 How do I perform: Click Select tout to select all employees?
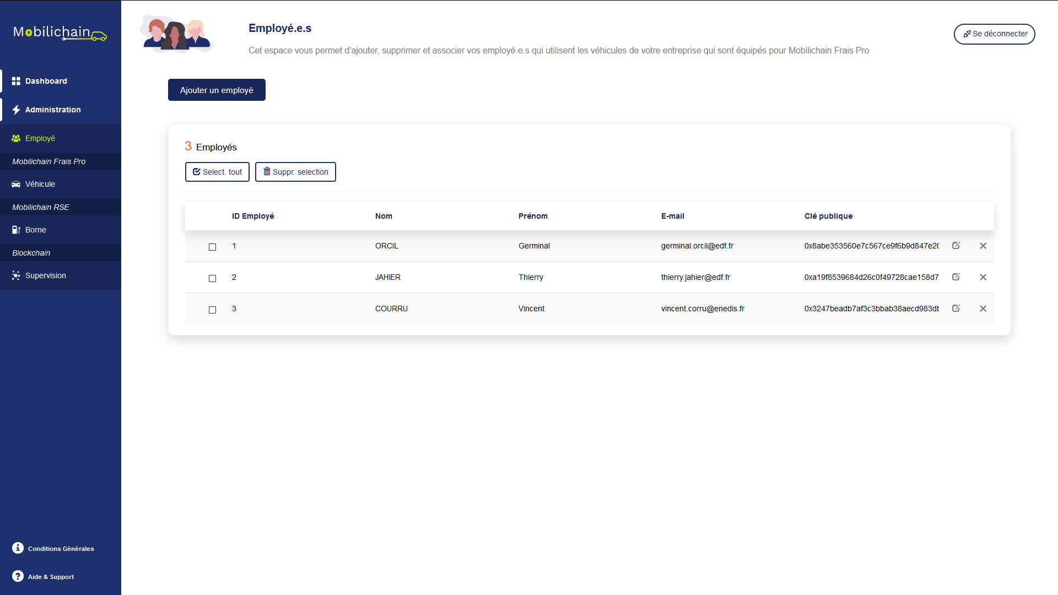[x=217, y=172]
